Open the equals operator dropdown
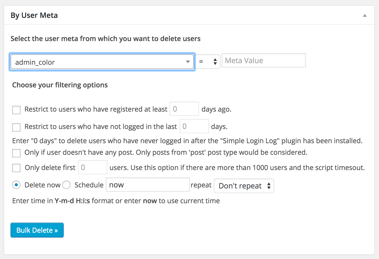This screenshot has height=259, width=379. point(208,62)
